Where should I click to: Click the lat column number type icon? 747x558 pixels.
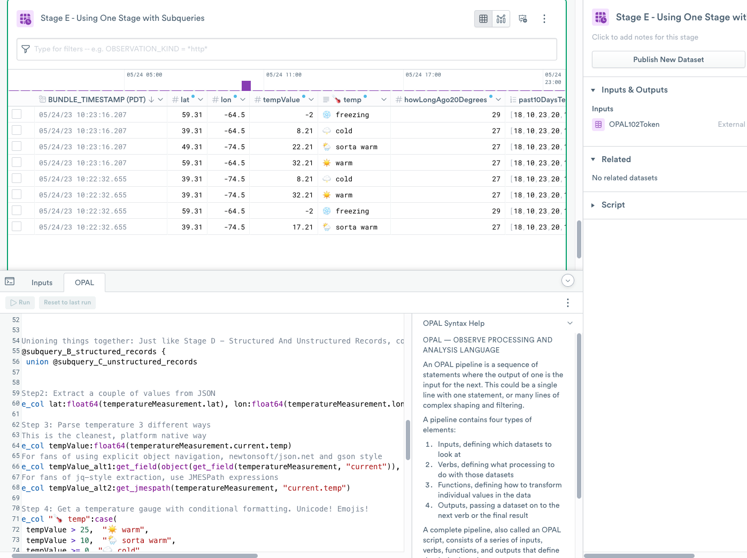coord(175,100)
